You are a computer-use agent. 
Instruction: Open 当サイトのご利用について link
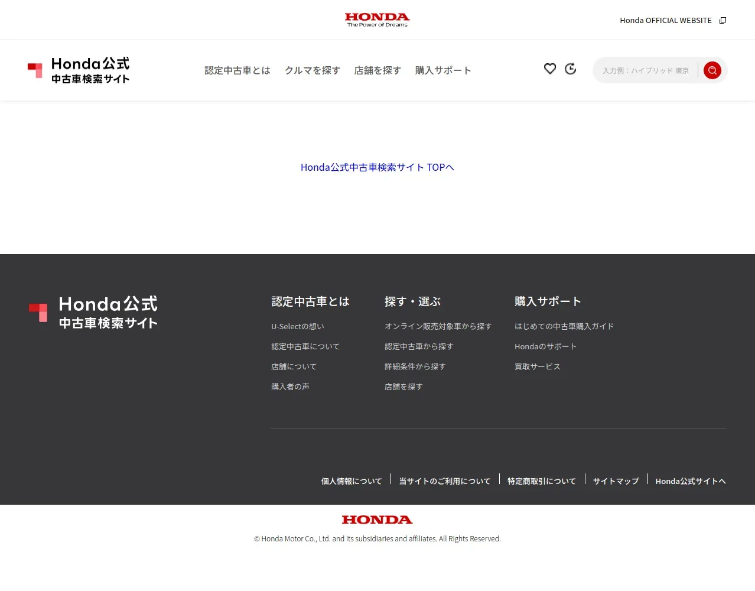pyautogui.click(x=445, y=481)
